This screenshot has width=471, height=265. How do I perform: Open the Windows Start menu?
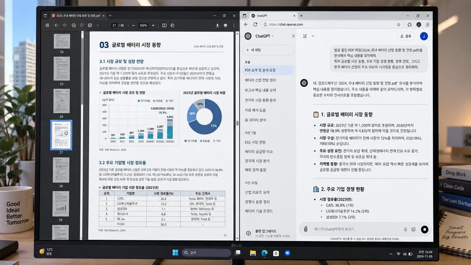coord(175,253)
